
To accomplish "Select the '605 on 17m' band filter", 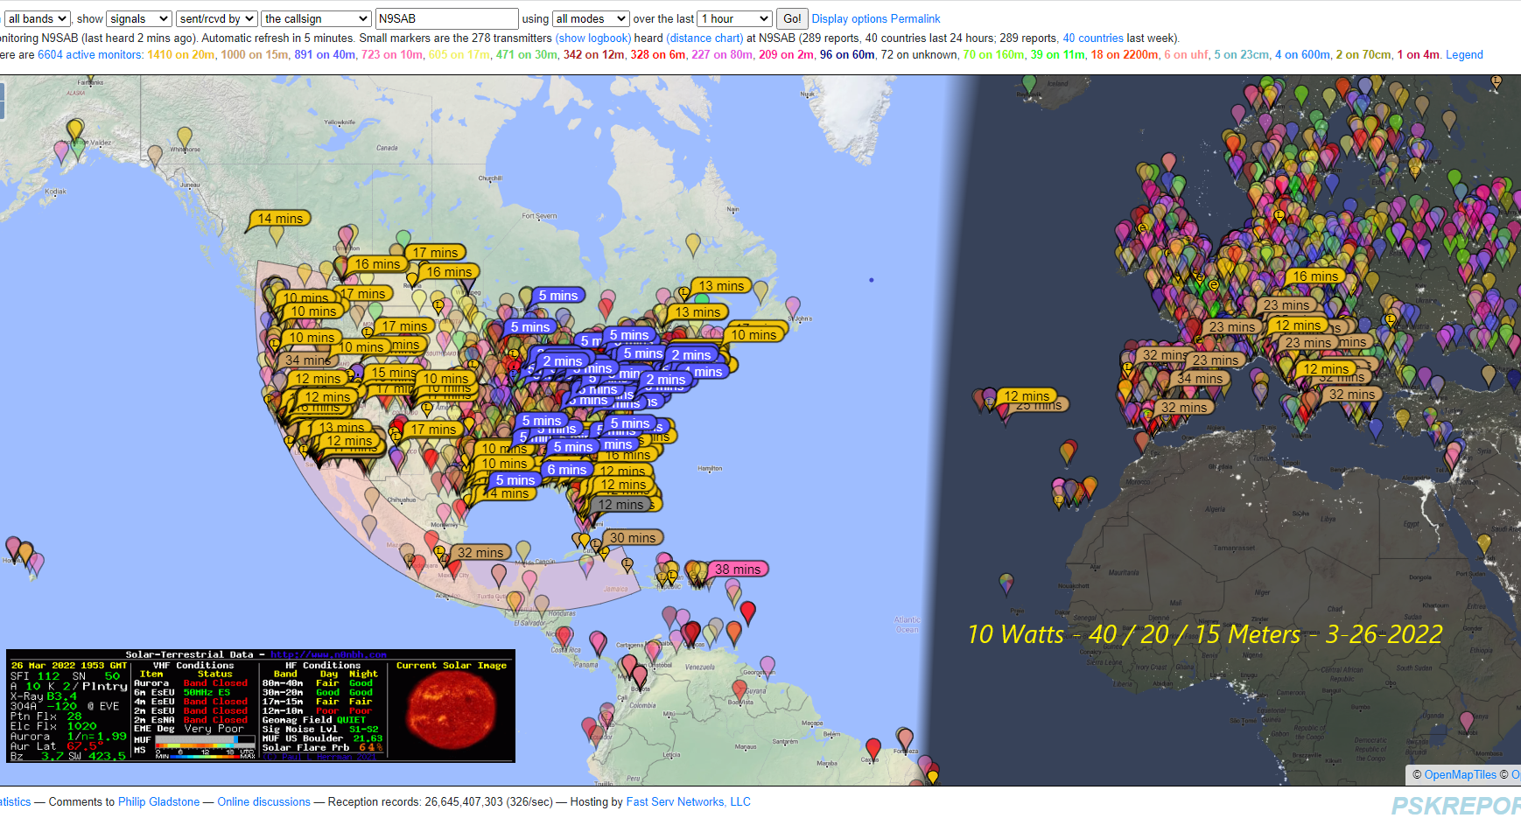I will [459, 54].
